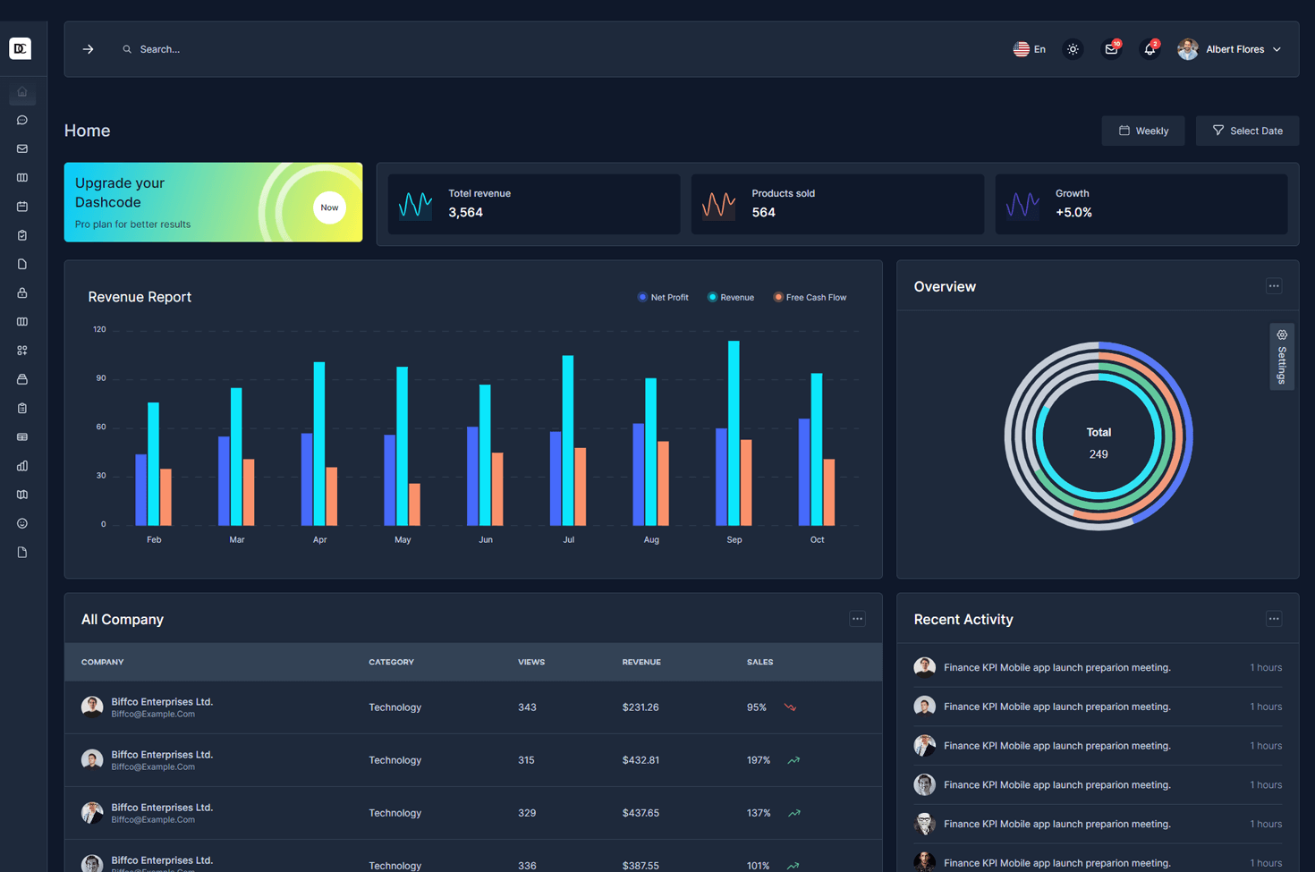Click the gear icon on Settings tab
Screen dimensions: 1315x872
[1282, 334]
